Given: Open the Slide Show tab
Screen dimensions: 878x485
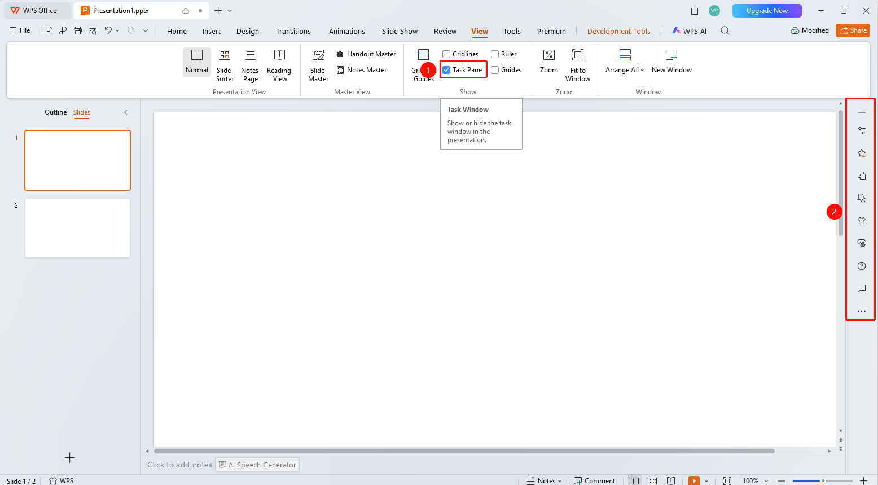Looking at the screenshot, I should pos(400,31).
